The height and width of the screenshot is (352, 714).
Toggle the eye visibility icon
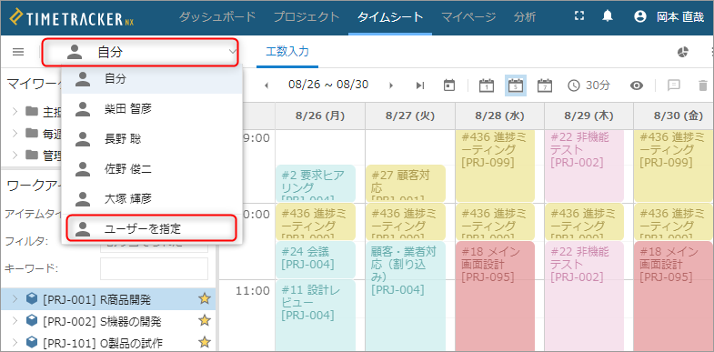pos(637,85)
